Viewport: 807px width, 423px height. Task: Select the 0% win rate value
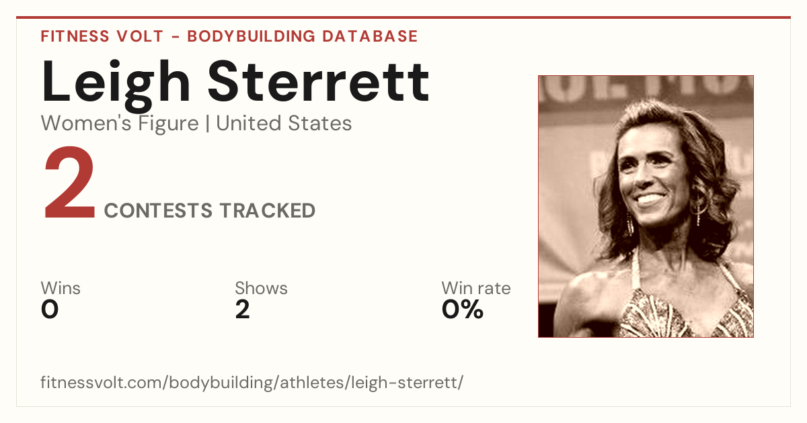(463, 310)
